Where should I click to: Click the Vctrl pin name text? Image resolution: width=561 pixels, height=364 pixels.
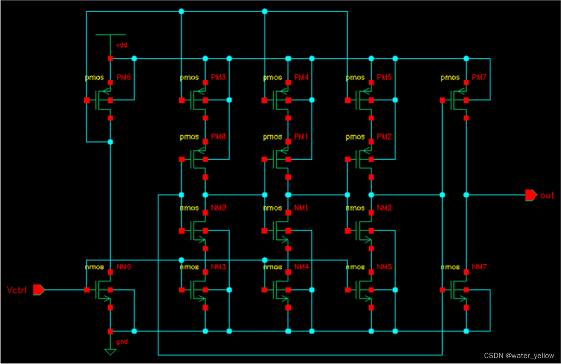pos(17,290)
